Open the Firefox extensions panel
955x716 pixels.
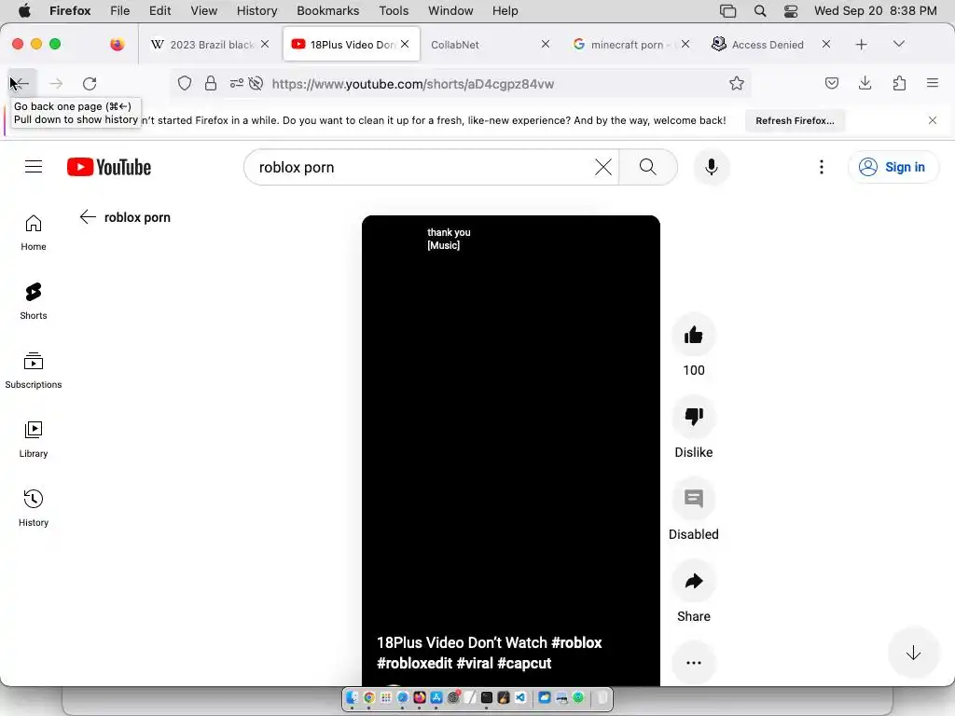pos(899,83)
